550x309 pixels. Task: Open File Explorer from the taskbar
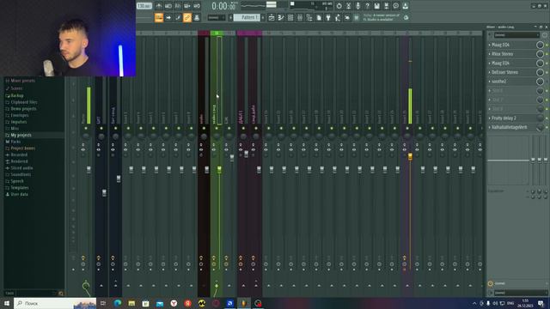click(131, 303)
